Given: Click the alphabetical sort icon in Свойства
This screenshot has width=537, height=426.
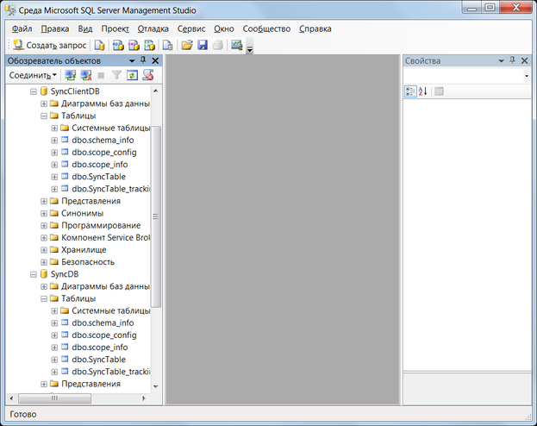Looking at the screenshot, I should click(x=423, y=91).
